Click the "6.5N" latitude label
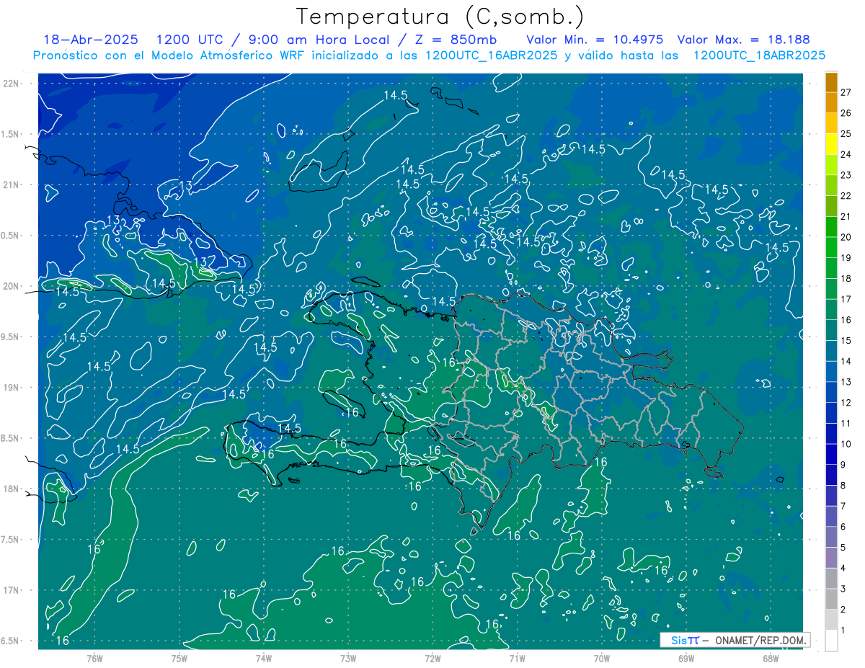 point(12,641)
